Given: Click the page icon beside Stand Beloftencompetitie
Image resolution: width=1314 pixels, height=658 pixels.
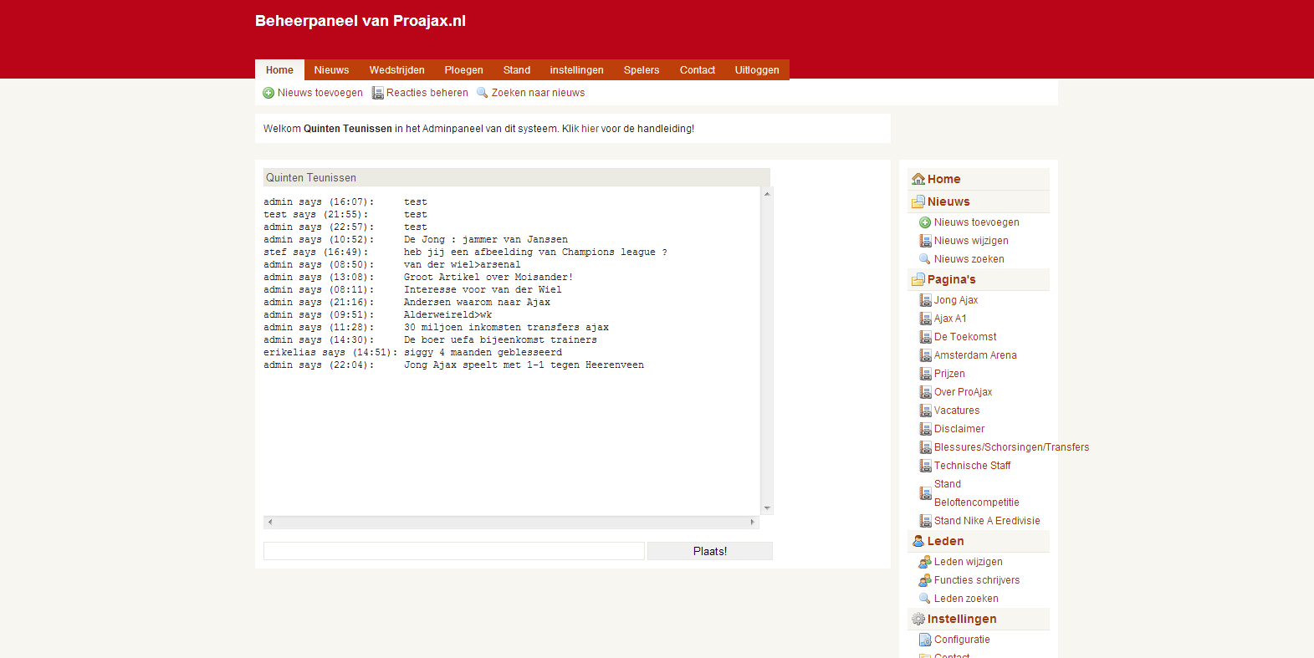Looking at the screenshot, I should pos(925,493).
